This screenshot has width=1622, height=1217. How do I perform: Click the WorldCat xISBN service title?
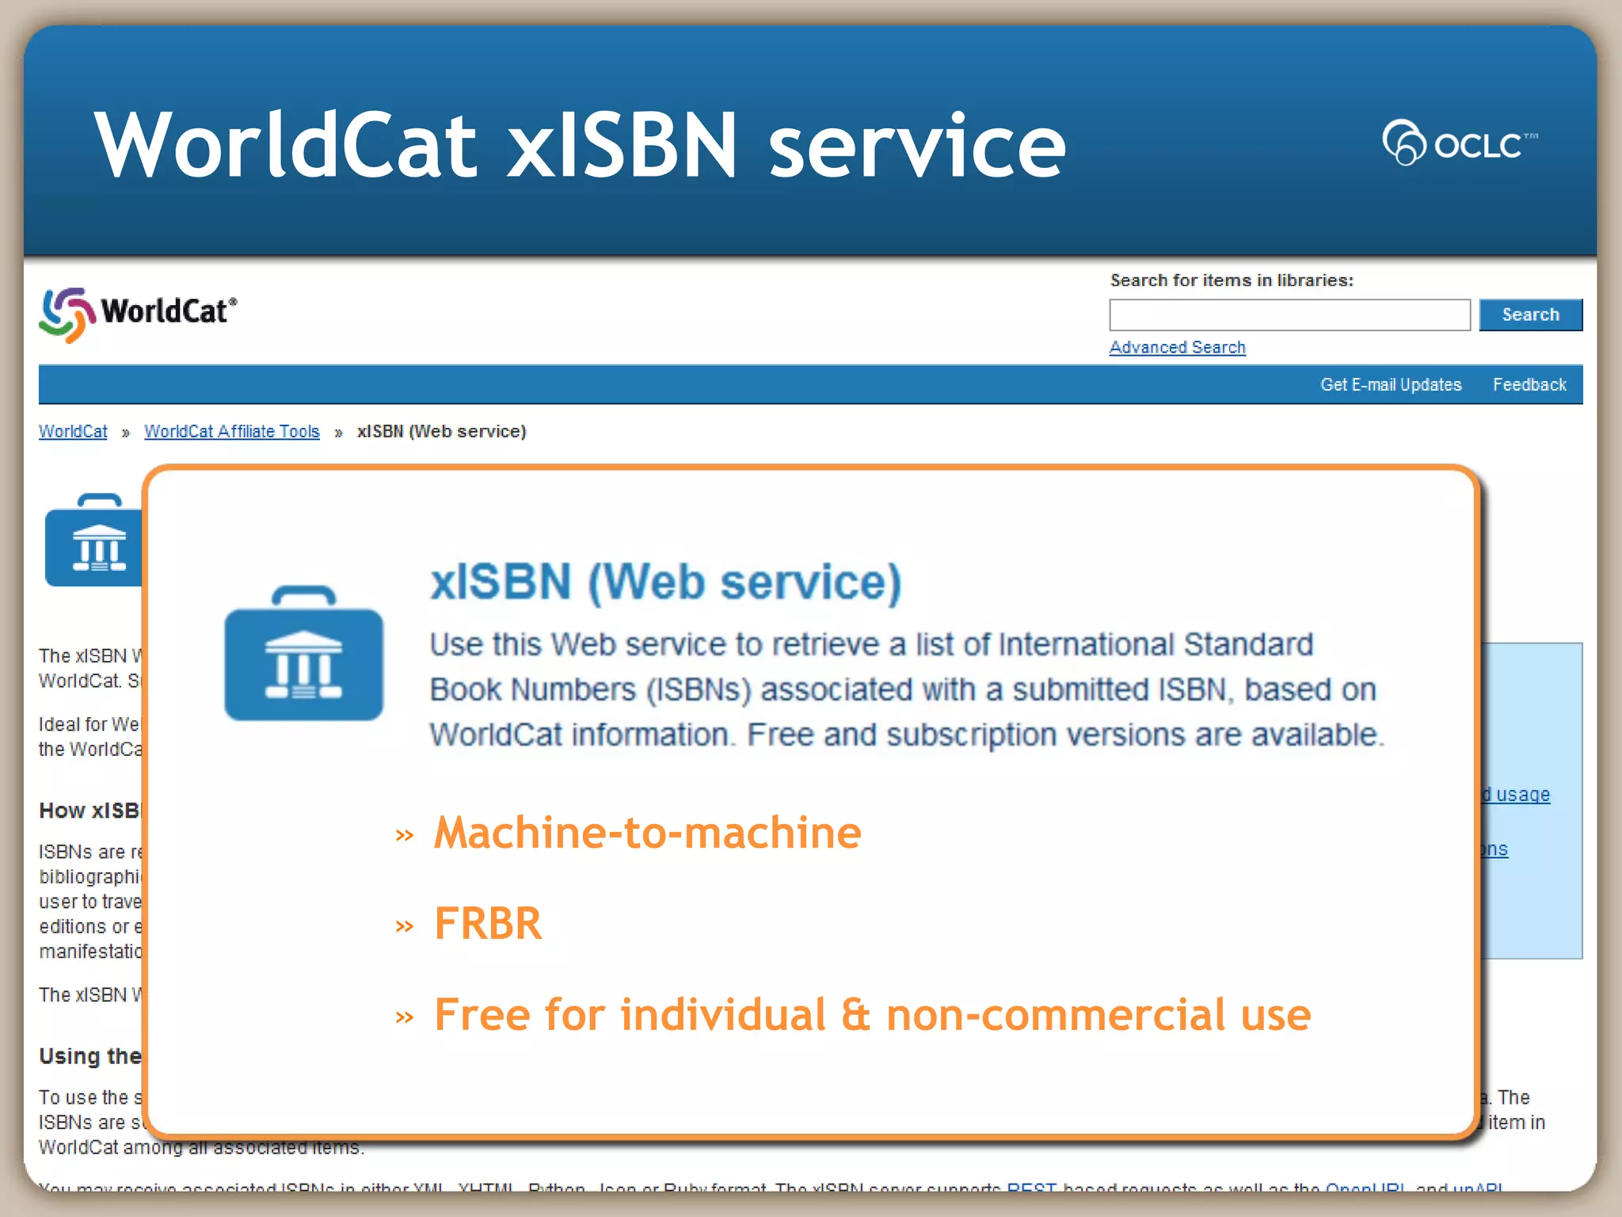click(580, 144)
